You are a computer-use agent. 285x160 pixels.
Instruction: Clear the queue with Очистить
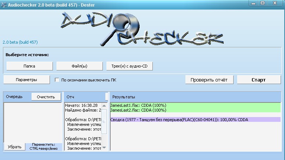click(x=46, y=97)
